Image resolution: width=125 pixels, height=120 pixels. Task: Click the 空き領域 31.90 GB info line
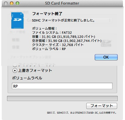click(x=67, y=41)
